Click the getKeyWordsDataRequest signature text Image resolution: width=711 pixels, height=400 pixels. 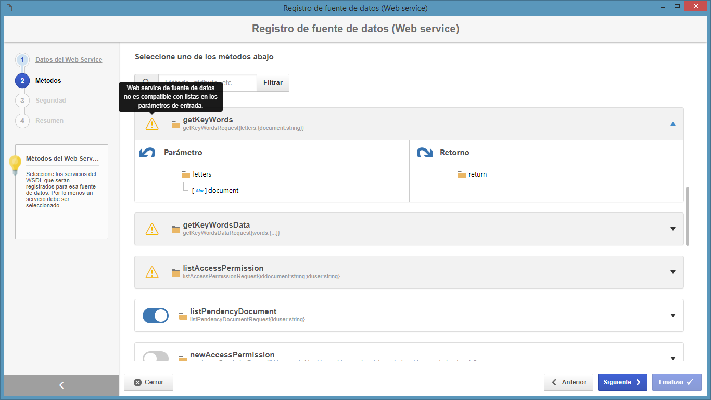coord(231,233)
